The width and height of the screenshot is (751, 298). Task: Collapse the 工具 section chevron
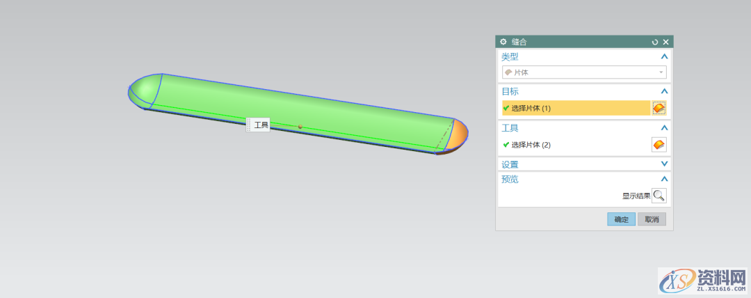[x=664, y=128]
